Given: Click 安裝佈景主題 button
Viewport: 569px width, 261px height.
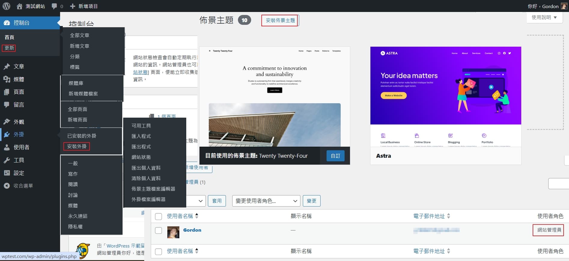Looking at the screenshot, I should pyautogui.click(x=280, y=20).
